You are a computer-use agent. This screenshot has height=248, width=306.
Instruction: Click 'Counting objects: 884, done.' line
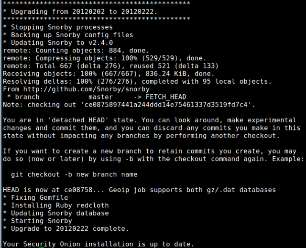76,50
